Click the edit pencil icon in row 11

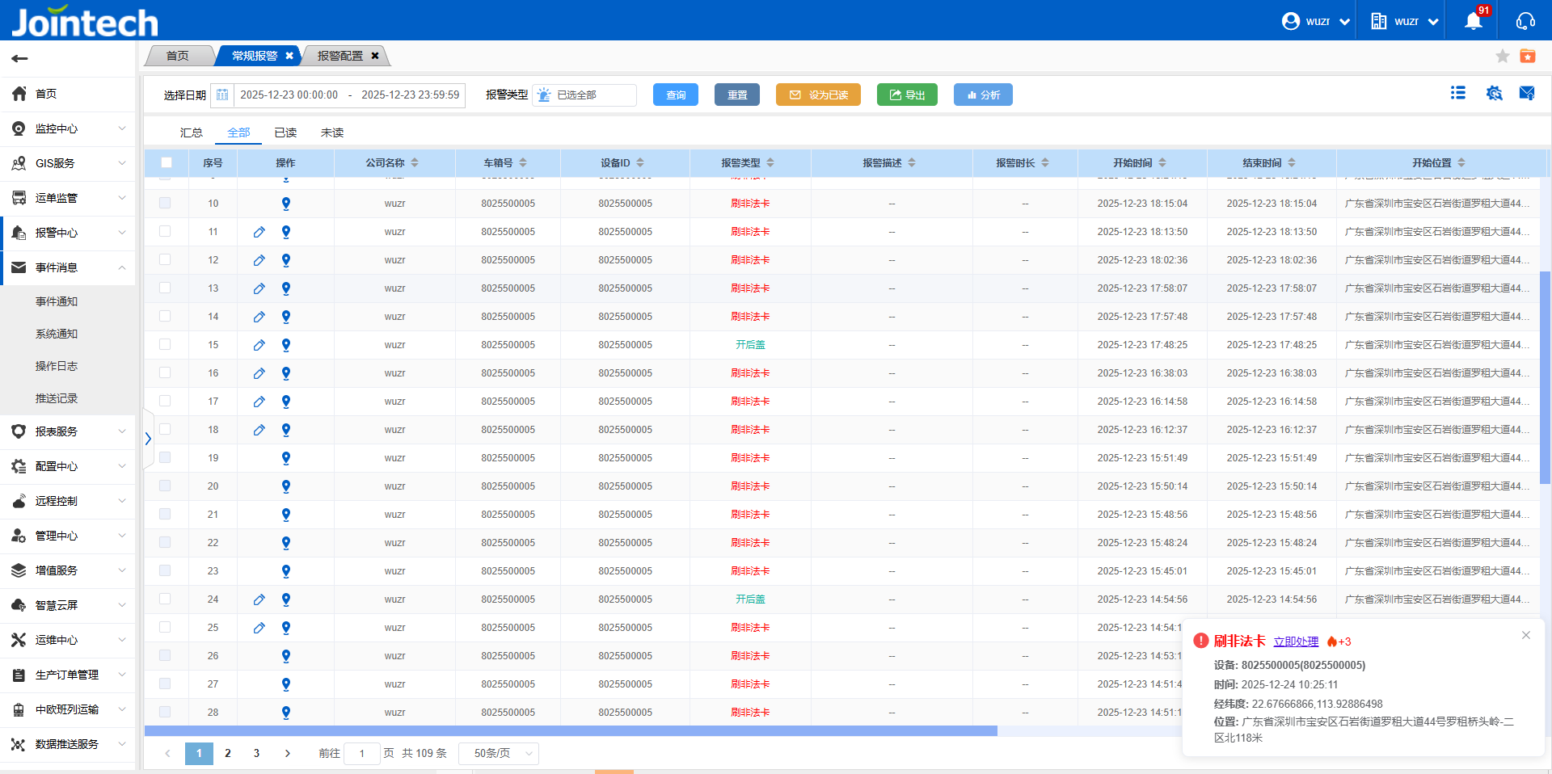click(259, 232)
